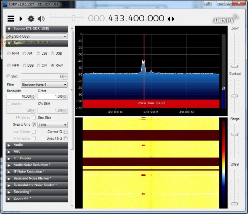Select NFM demodulation mode
The height and width of the screenshot is (214, 248).
click(x=9, y=53)
